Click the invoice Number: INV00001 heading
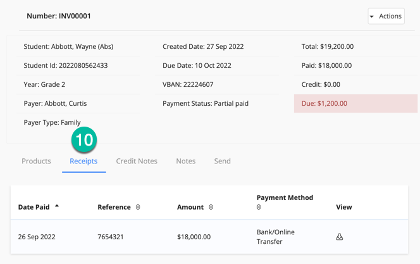420x264 pixels. pos(59,16)
